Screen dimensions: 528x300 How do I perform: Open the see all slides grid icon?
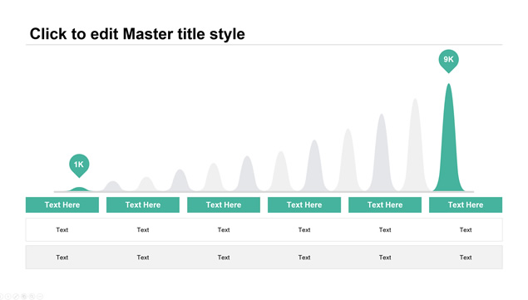pos(24,297)
